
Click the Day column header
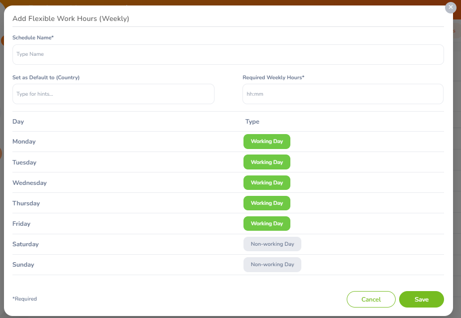[18, 122]
